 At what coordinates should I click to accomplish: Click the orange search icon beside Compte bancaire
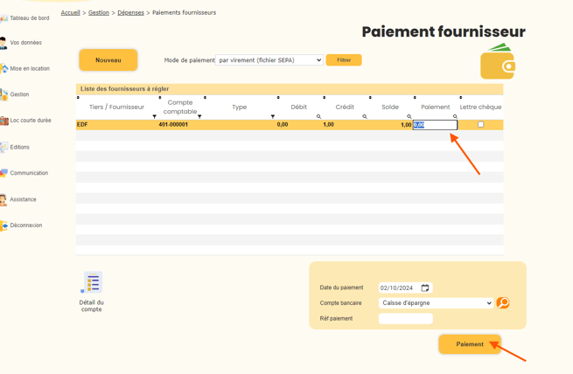tap(503, 303)
